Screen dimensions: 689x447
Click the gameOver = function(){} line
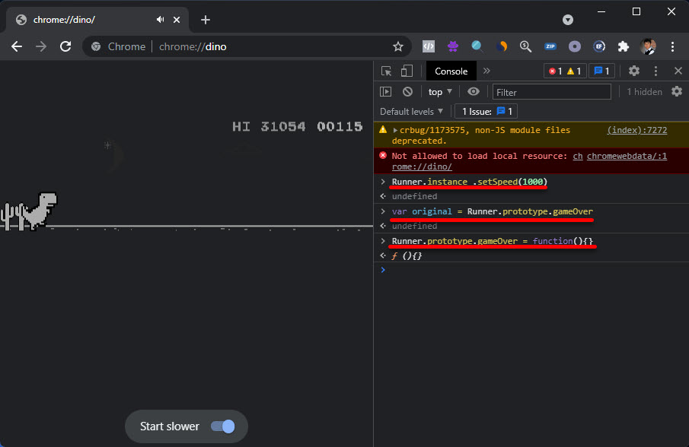492,241
